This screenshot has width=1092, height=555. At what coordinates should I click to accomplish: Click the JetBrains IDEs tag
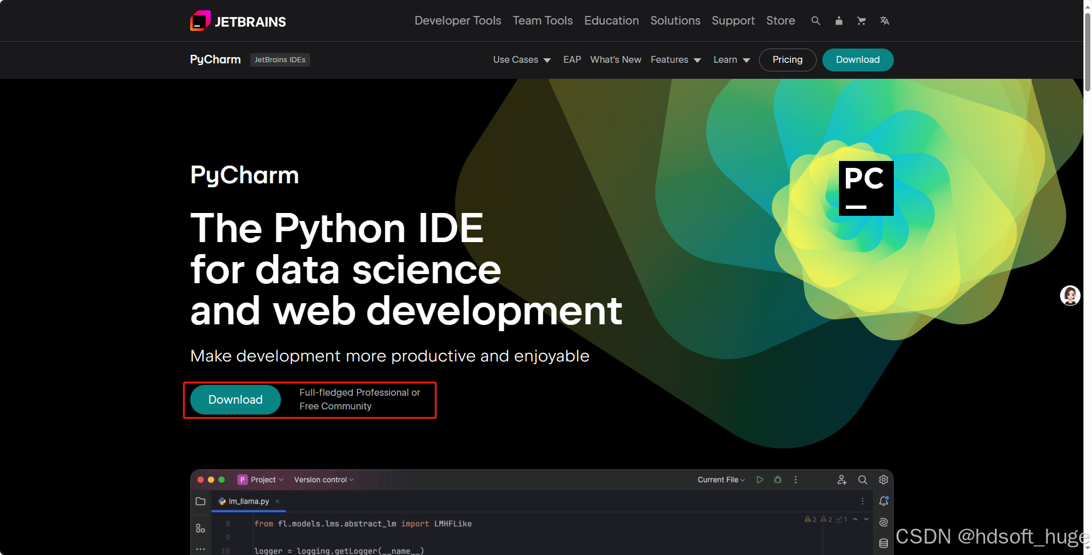point(280,59)
